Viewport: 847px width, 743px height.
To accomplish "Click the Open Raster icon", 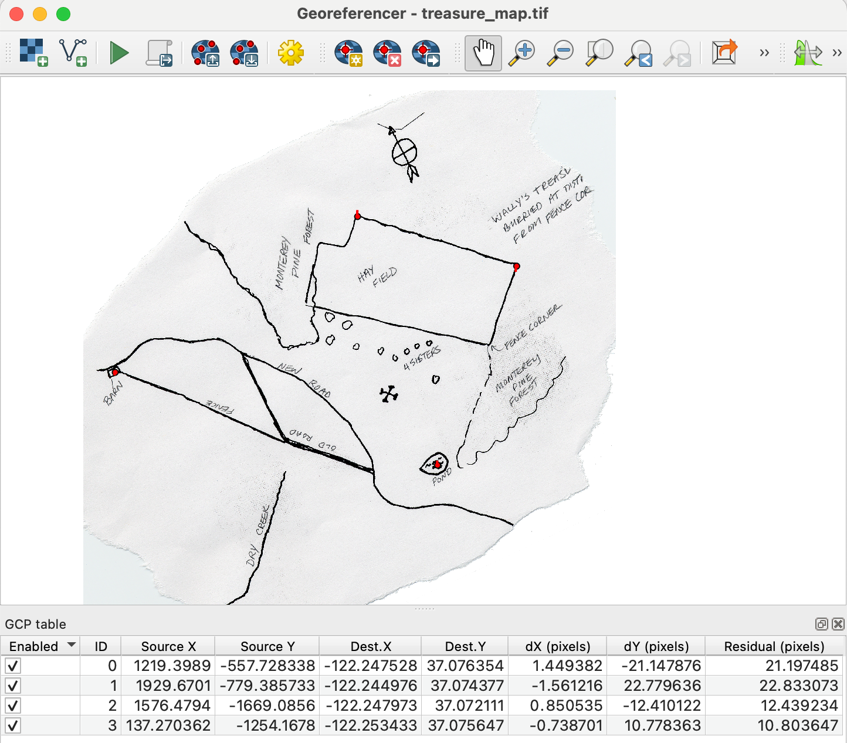I will click(33, 53).
